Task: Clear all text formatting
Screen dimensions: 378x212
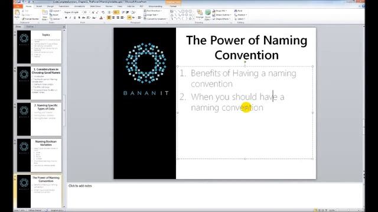Action: click(103, 12)
